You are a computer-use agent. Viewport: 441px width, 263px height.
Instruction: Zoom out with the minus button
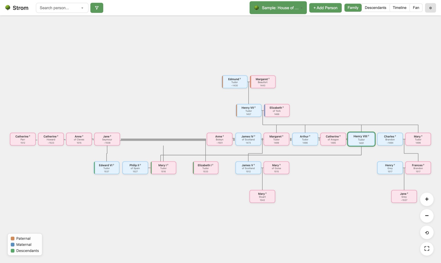coord(427,216)
